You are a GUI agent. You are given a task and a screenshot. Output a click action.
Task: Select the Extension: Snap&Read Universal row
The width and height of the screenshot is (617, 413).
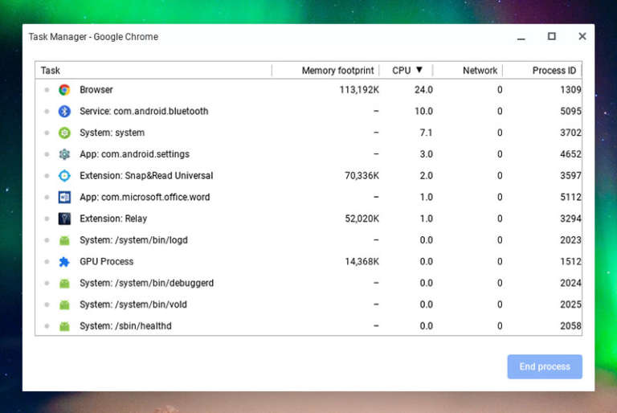(x=308, y=176)
